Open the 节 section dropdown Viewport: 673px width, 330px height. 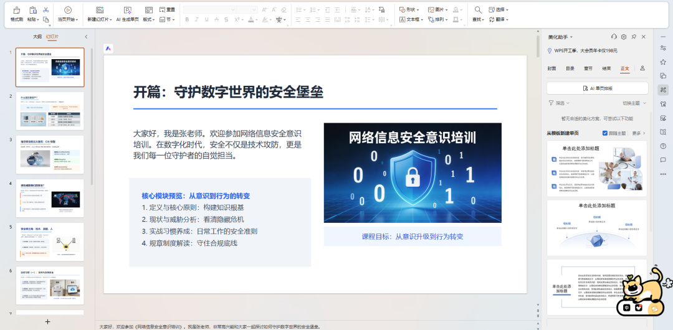[x=167, y=19]
